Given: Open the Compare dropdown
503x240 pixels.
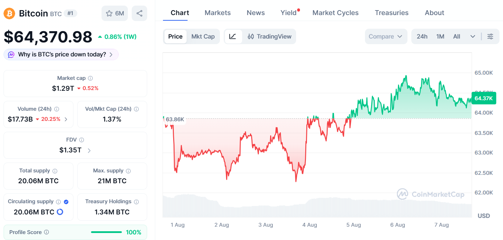Looking at the screenshot, I should pos(386,36).
